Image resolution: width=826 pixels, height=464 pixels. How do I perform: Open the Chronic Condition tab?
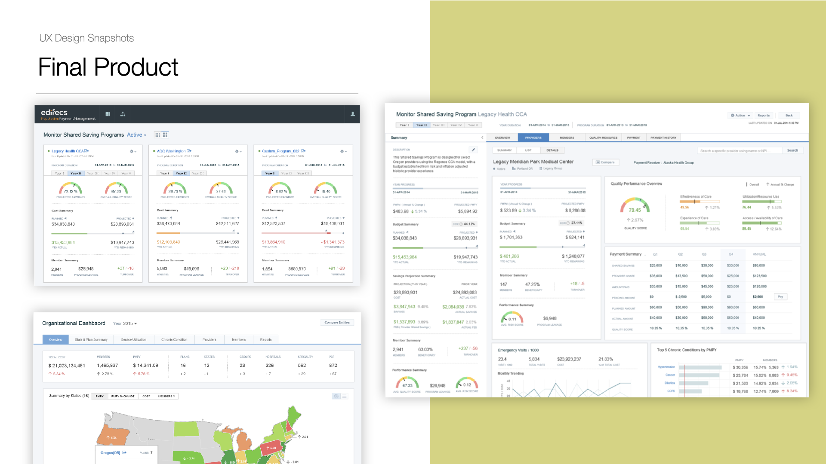[x=174, y=340]
